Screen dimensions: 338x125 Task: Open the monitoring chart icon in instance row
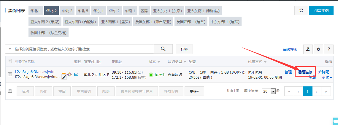tap(76, 75)
